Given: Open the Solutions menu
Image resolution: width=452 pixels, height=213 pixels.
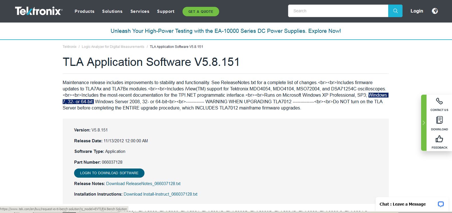Looking at the screenshot, I should point(112,11).
